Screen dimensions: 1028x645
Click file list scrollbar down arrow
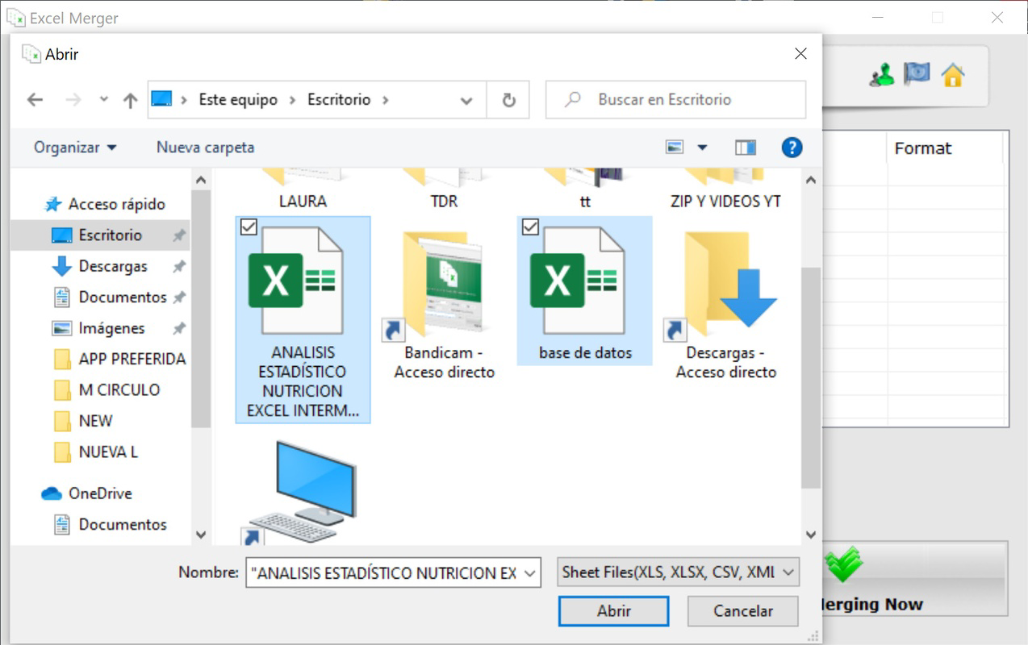tap(811, 535)
